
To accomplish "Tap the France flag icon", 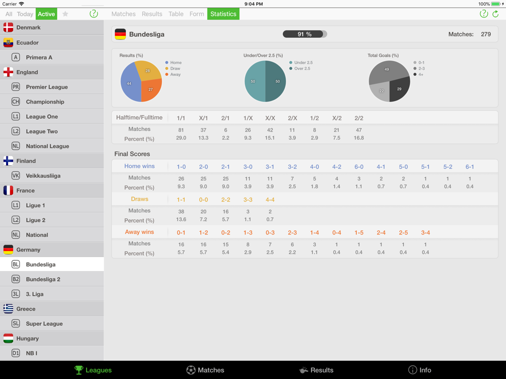I will pyautogui.click(x=9, y=190).
